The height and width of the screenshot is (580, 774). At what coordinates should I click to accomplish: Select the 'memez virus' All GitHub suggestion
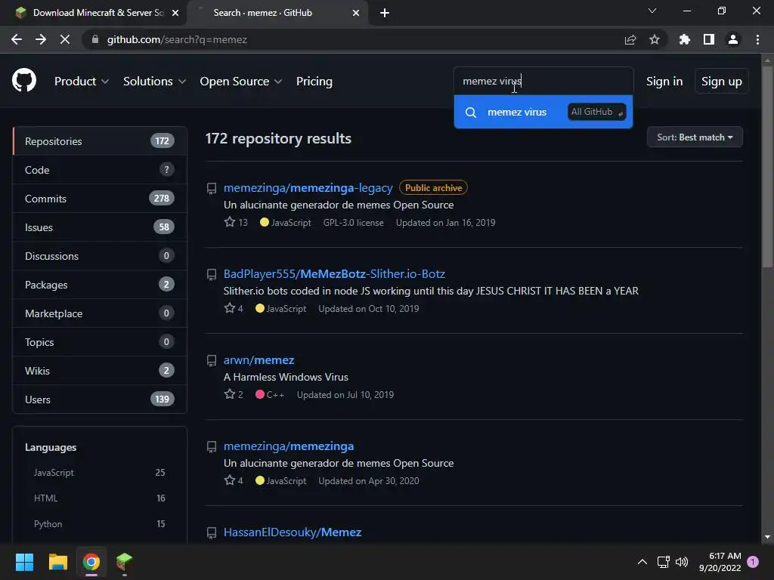pyautogui.click(x=543, y=113)
